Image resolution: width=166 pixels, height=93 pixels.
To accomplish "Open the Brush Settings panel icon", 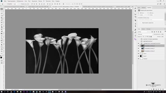I will 135,14.
